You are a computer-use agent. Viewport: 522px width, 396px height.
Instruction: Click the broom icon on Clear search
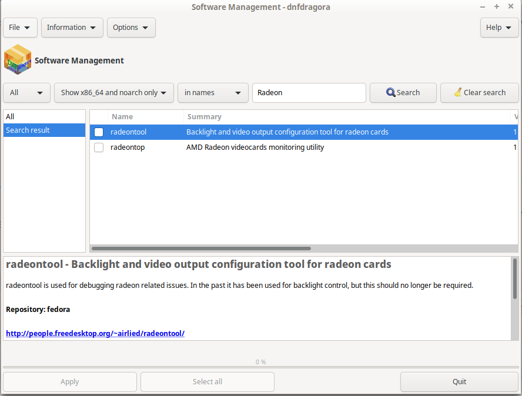pyautogui.click(x=458, y=92)
